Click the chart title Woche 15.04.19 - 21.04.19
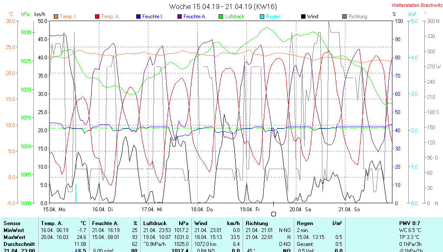Viewport: 443px width, 252px height. 223,7
